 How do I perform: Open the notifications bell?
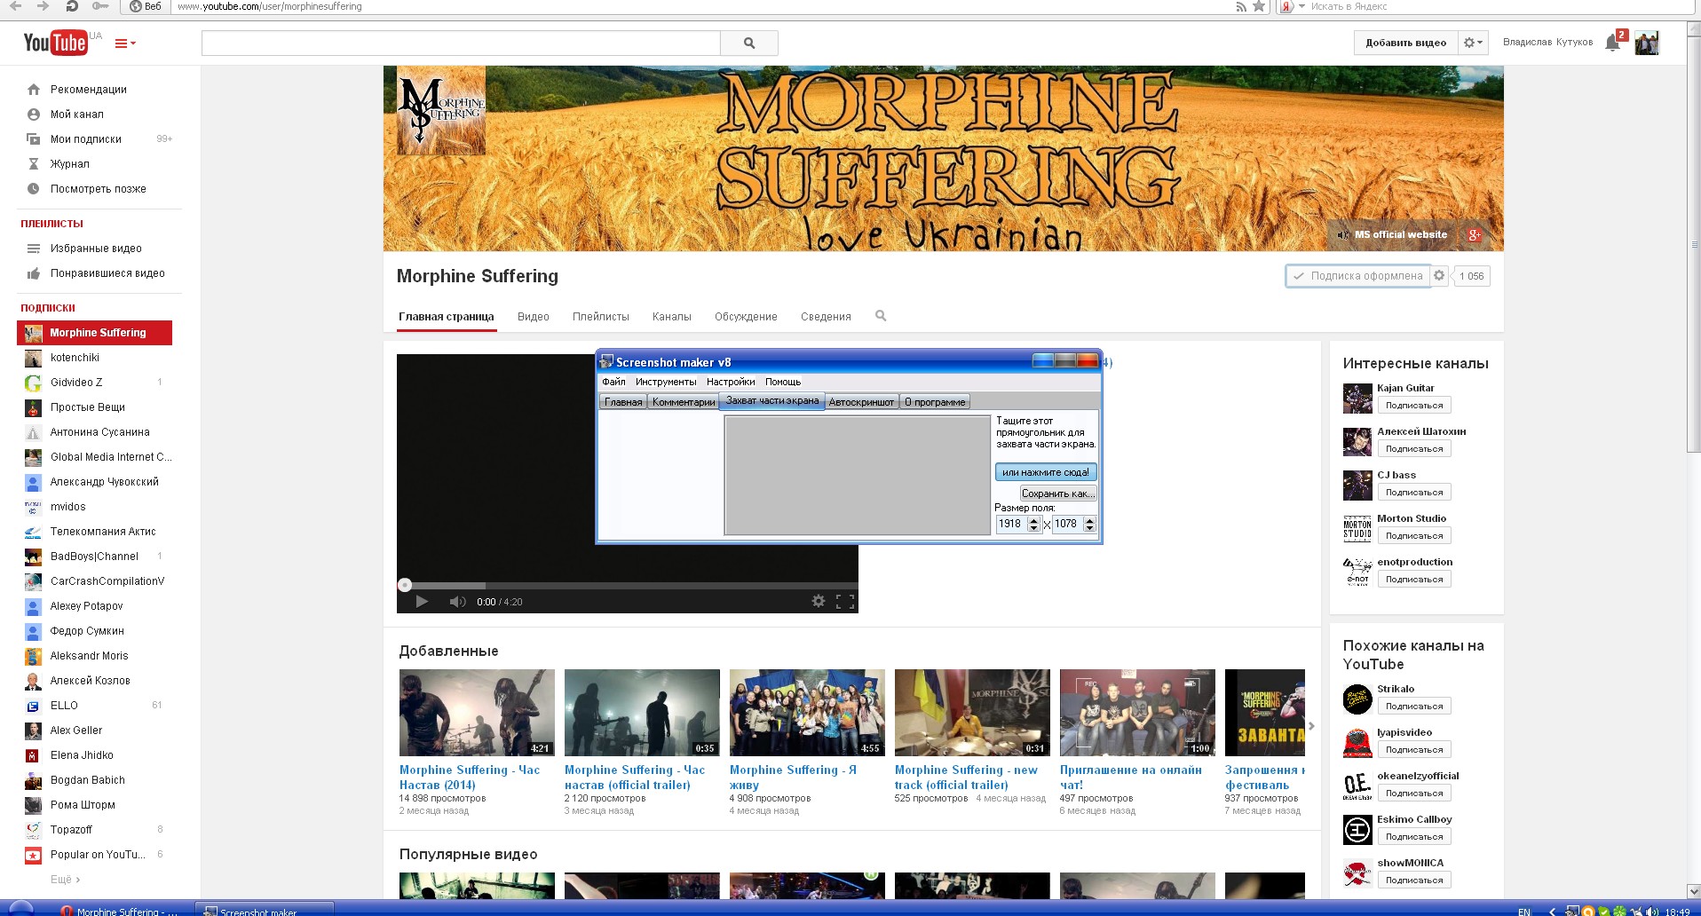[1612, 43]
